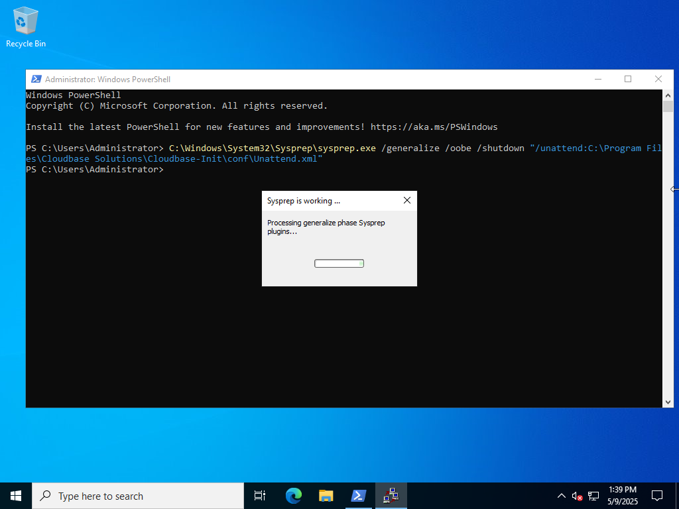Image resolution: width=679 pixels, height=509 pixels.
Task: Click the Task View taskbar icon
Action: click(259, 496)
